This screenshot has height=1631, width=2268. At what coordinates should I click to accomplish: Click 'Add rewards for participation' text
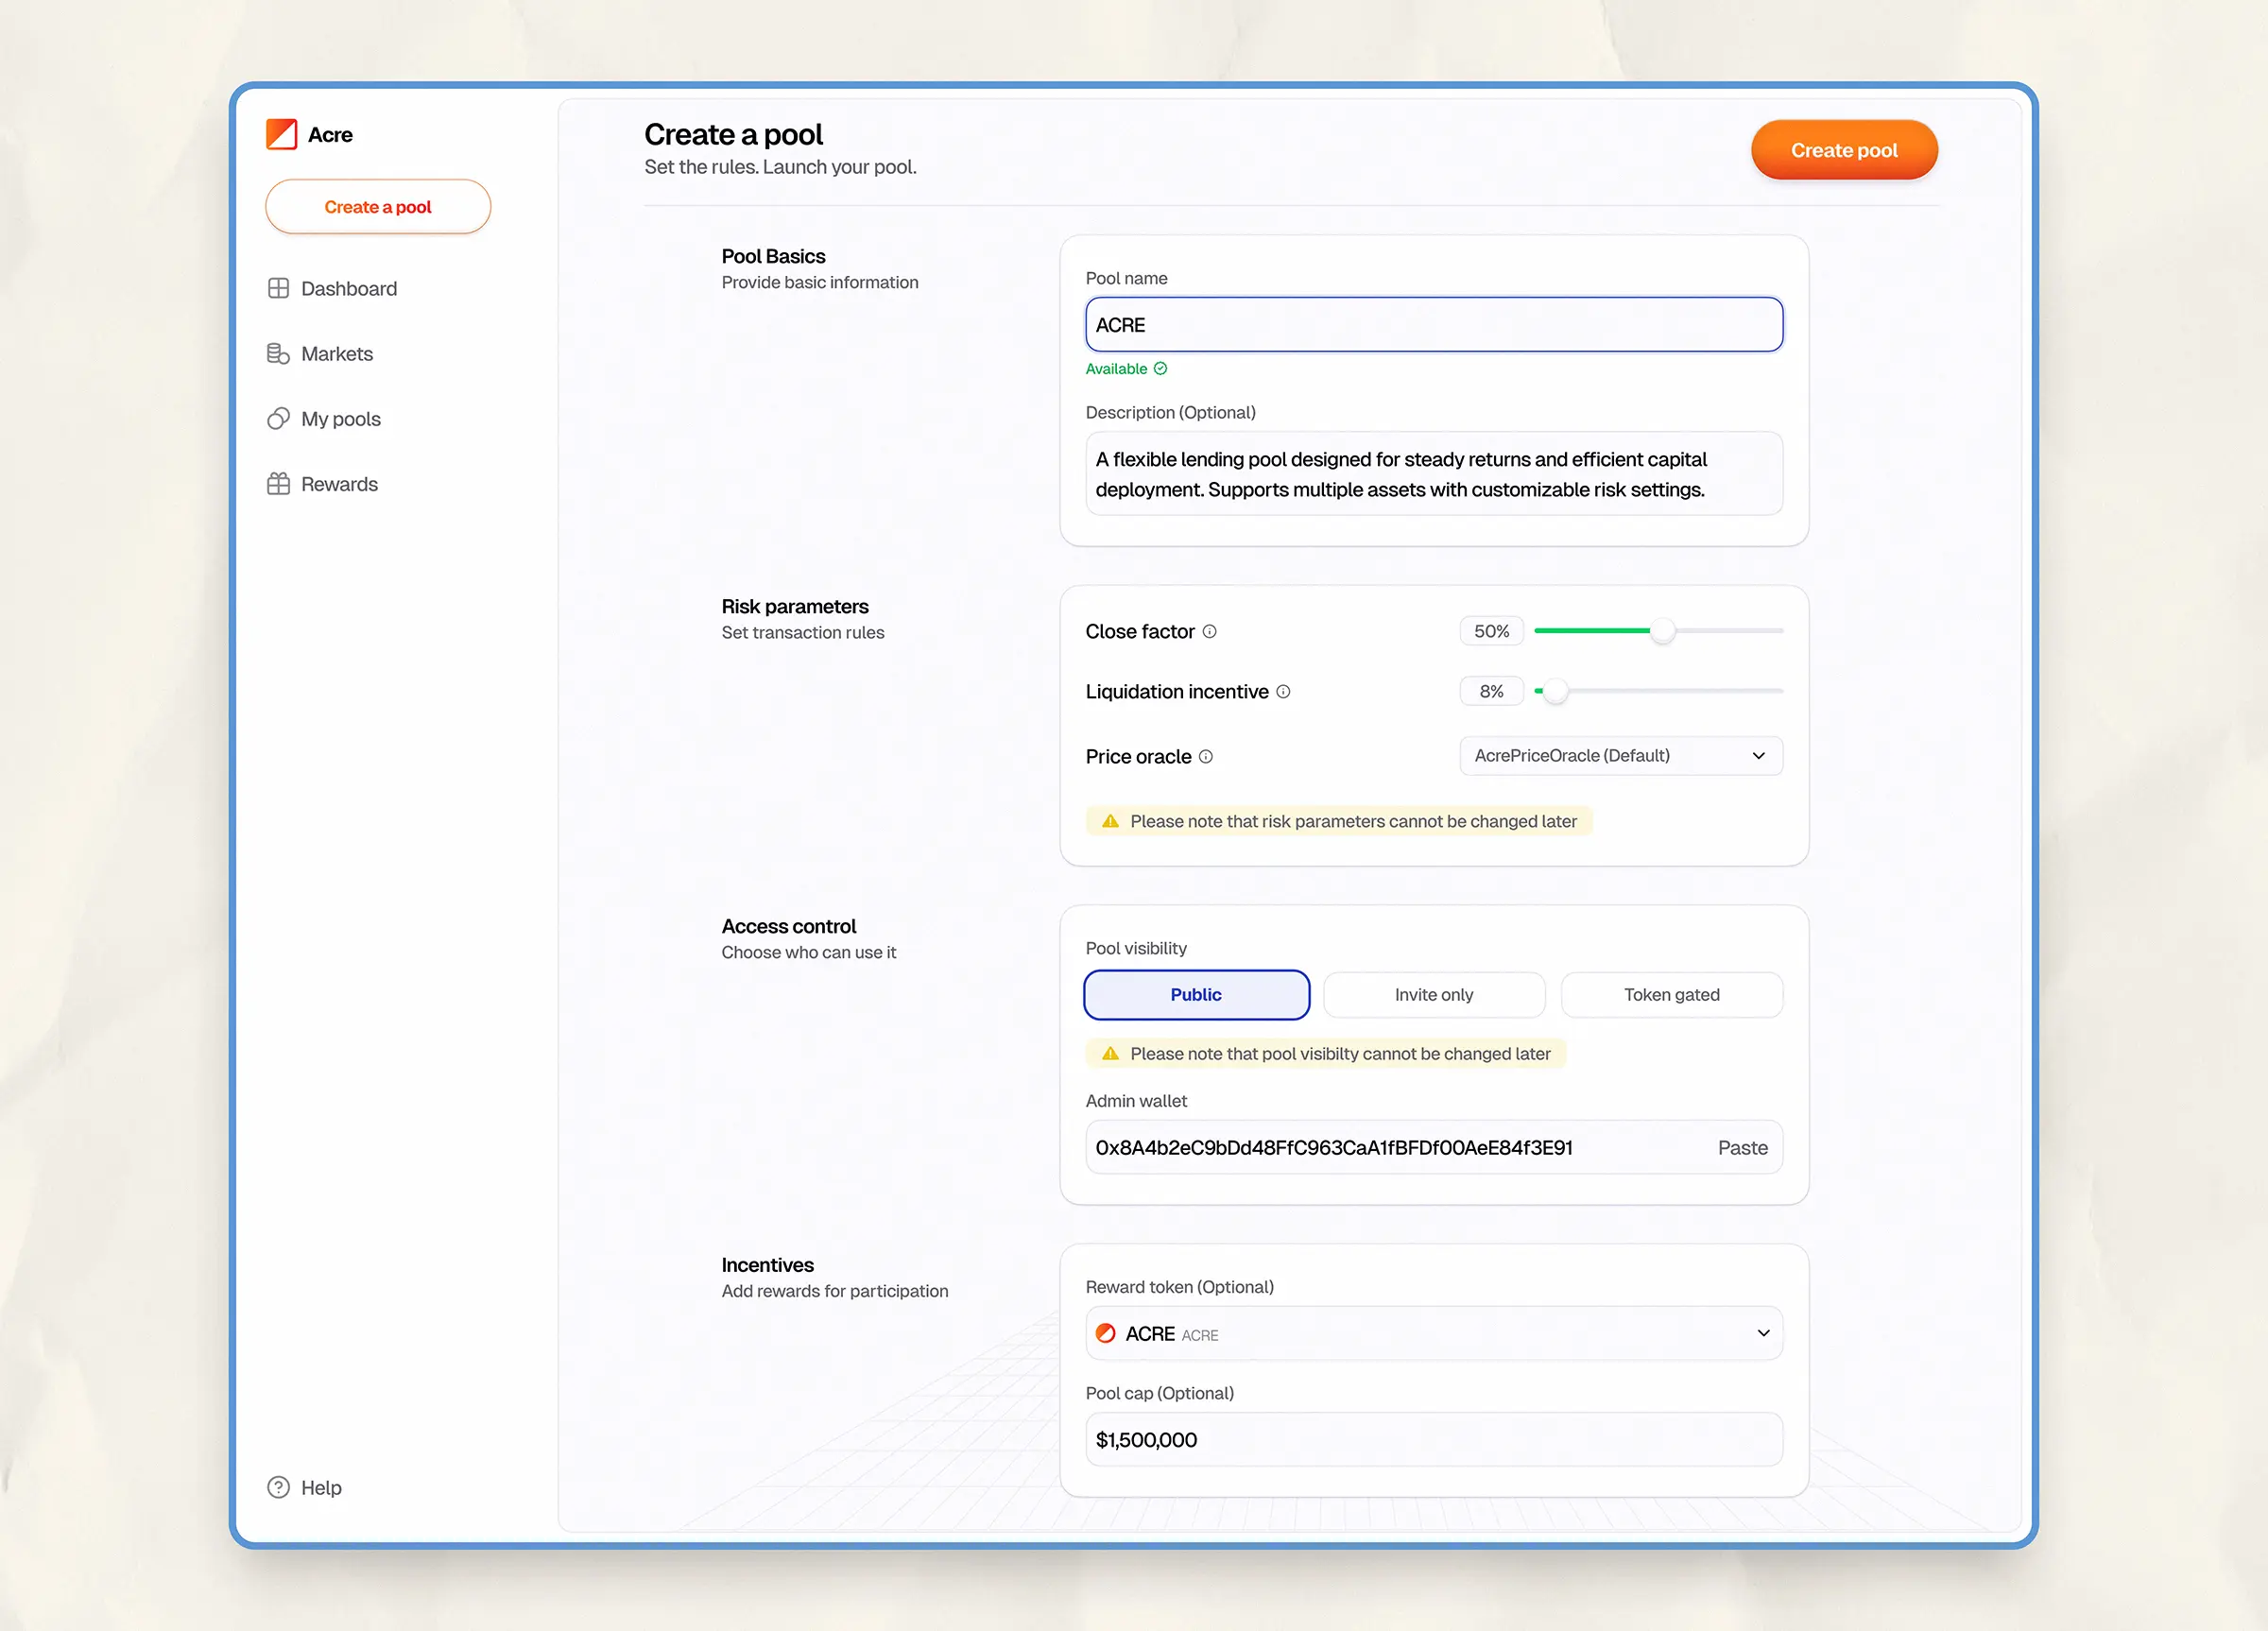pos(834,1291)
